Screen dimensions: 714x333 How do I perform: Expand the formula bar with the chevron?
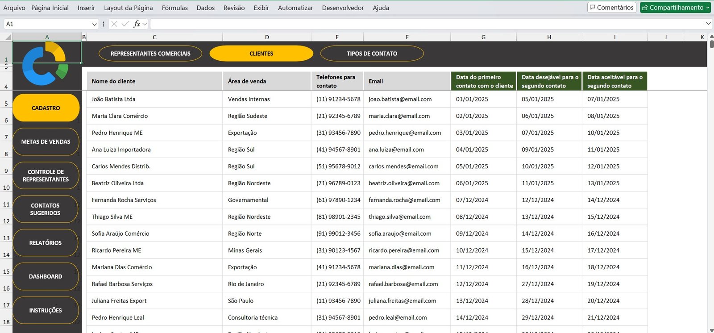(x=708, y=24)
